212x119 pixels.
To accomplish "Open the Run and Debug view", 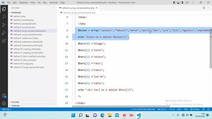I will pos(4,33).
